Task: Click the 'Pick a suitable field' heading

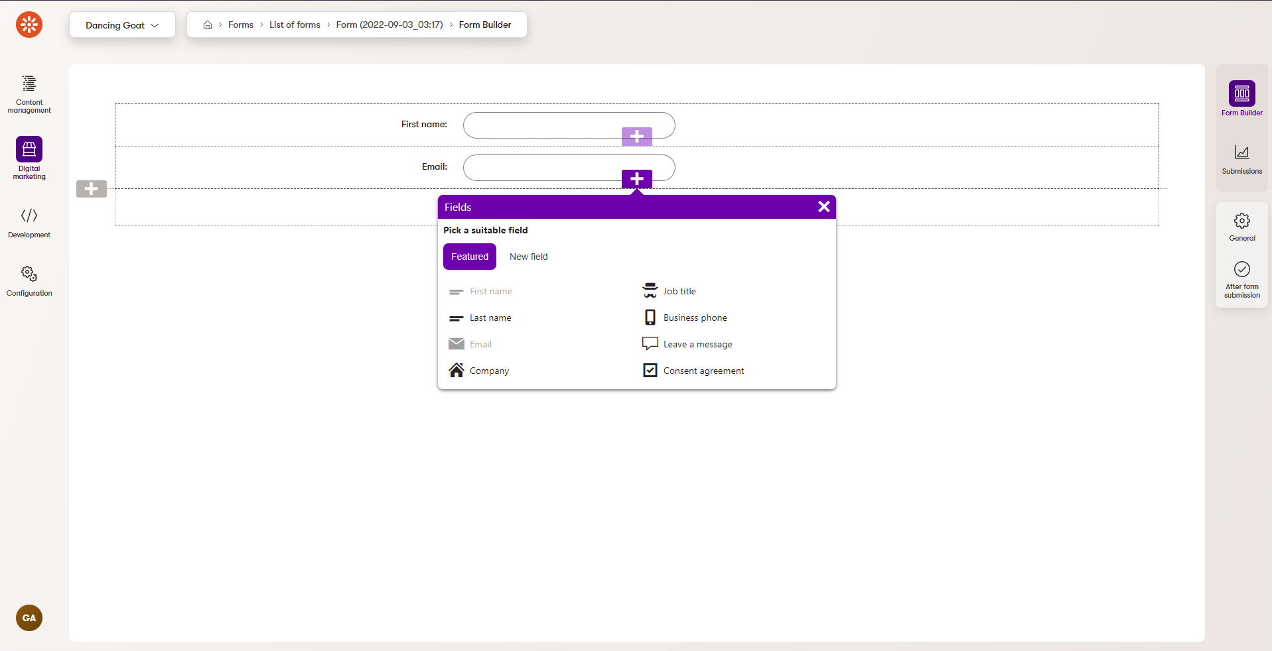Action: [486, 230]
